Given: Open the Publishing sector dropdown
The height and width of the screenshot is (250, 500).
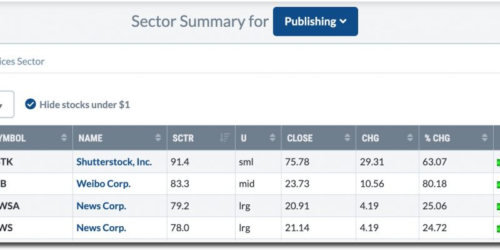Looking at the screenshot, I should coord(316,21).
